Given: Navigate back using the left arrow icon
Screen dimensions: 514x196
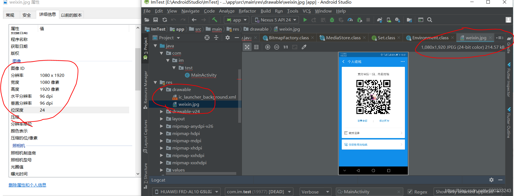Looking at the screenshot, I should tap(194, 20).
